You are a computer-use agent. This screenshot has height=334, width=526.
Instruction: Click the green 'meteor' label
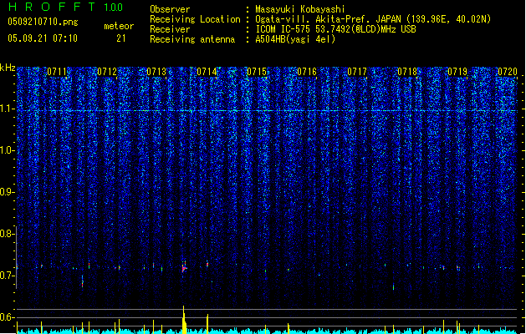point(119,26)
